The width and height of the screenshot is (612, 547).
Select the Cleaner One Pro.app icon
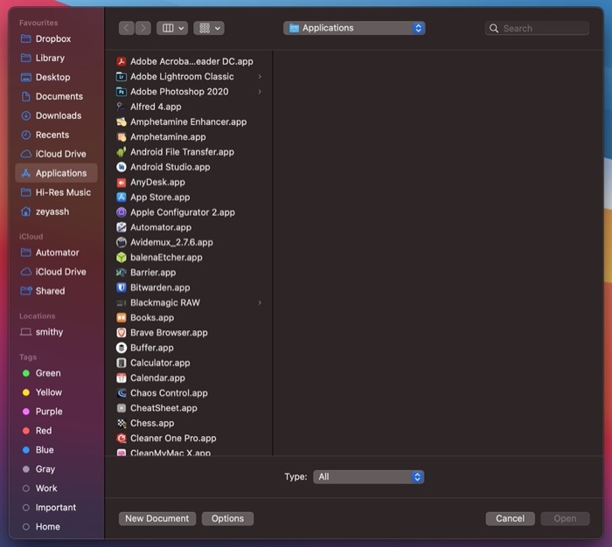pyautogui.click(x=122, y=438)
